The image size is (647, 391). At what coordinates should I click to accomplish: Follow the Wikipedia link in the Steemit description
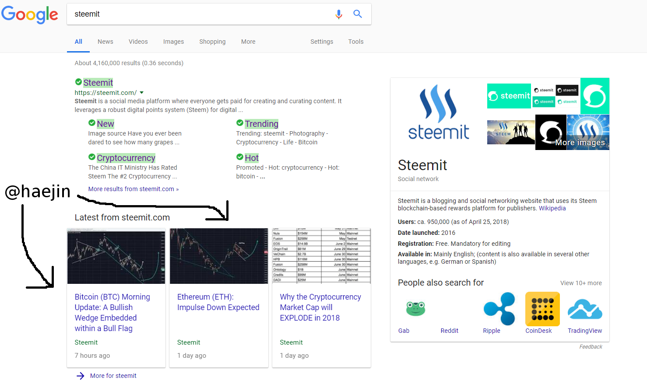tap(552, 208)
